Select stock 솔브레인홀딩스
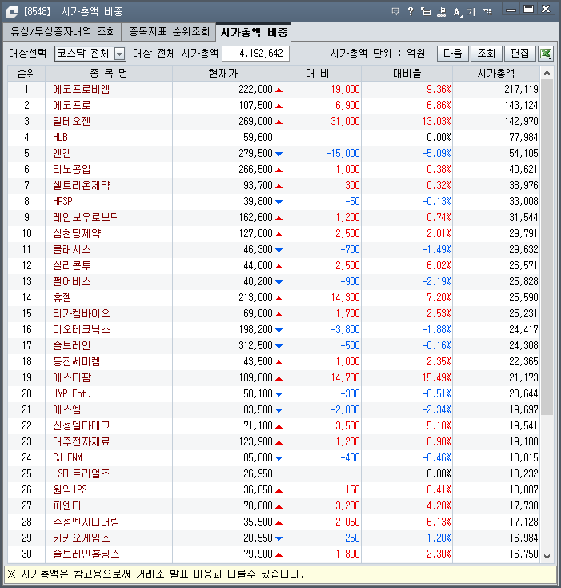Screen dimensions: 561x588 pos(86,554)
